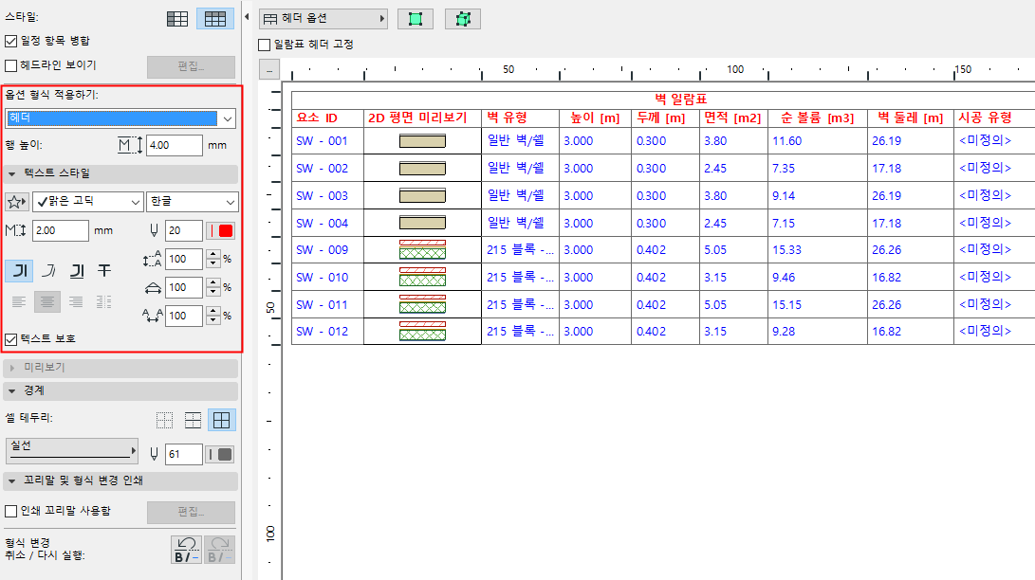
Task: Select the SW - 001 cell
Action: 327,141
